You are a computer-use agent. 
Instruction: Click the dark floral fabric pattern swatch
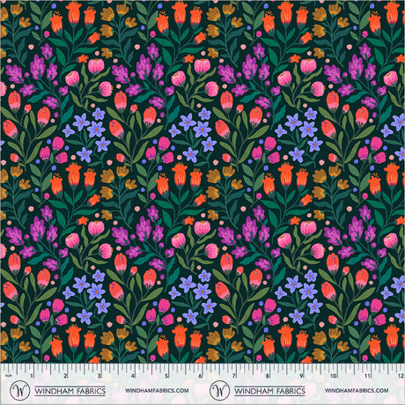pyautogui.click(x=202, y=182)
